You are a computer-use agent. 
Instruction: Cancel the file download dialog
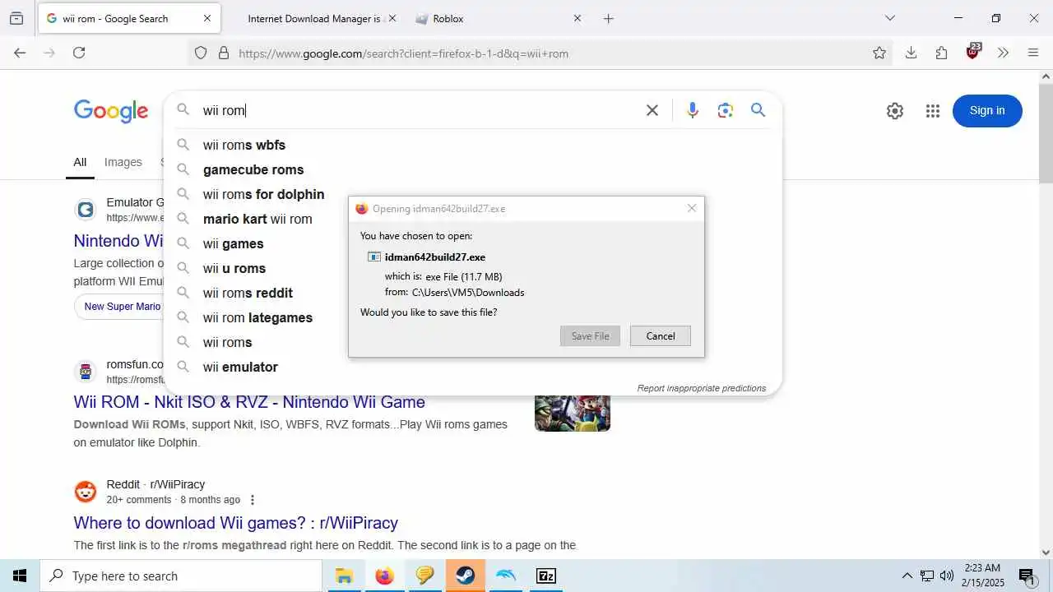(x=661, y=335)
